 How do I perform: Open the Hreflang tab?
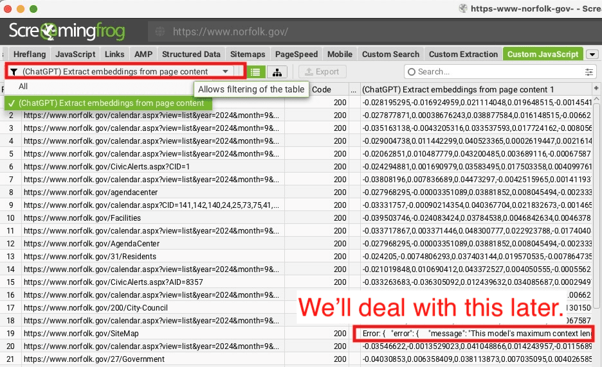[x=30, y=55]
